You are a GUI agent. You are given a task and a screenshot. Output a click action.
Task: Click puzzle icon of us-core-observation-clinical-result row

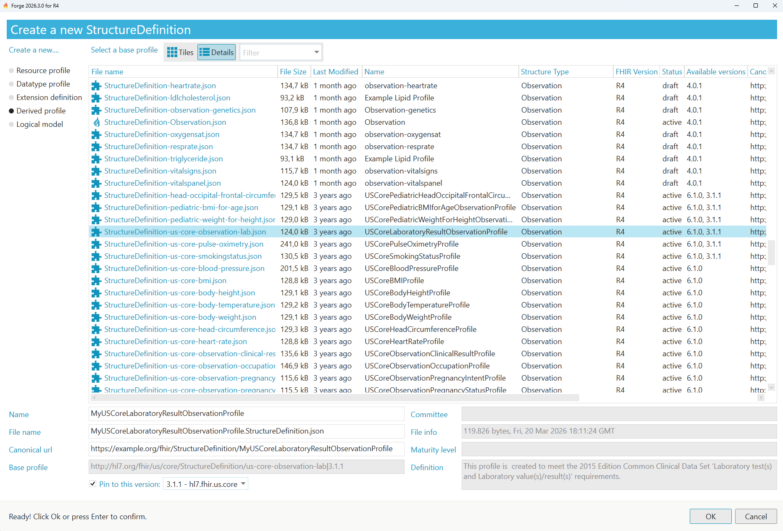[x=97, y=354]
